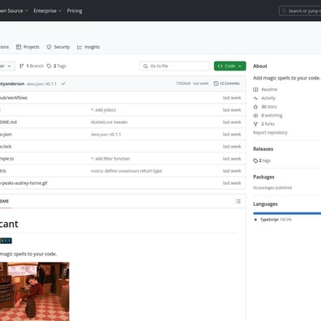The width and height of the screenshot is (321, 321).
Task: Click Report repository link
Action: 270,133
